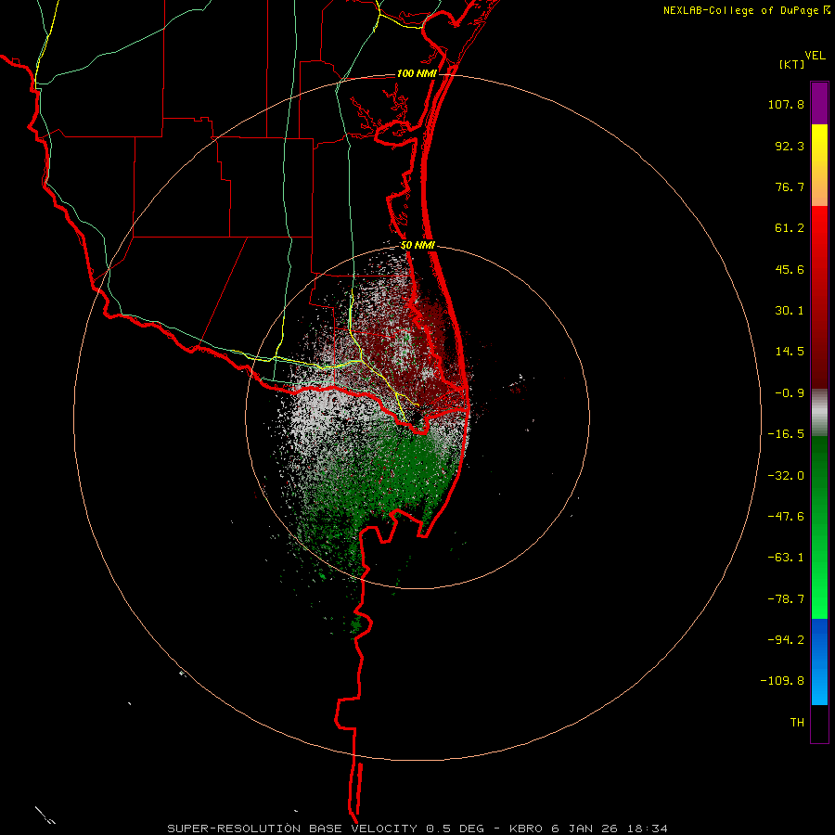835x835 pixels.
Task: Click the 50 NMI range ring label
Action: (x=418, y=246)
